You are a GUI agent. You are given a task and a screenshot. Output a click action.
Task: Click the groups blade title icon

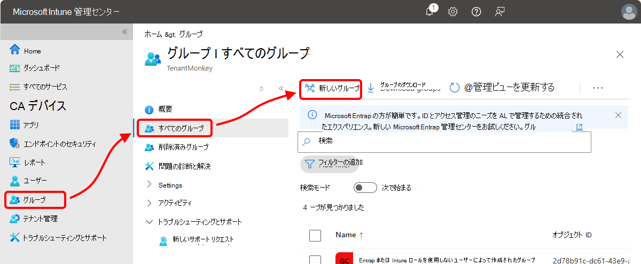pyautogui.click(x=153, y=58)
